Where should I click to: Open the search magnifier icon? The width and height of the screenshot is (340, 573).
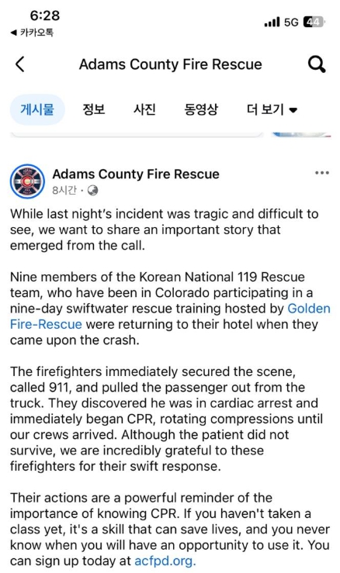point(317,64)
